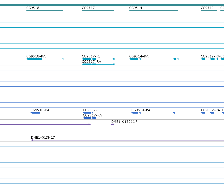The width and height of the screenshot is (224, 190).
Task: Click the CG9517-RB transcript label
Action: pyautogui.click(x=91, y=56)
